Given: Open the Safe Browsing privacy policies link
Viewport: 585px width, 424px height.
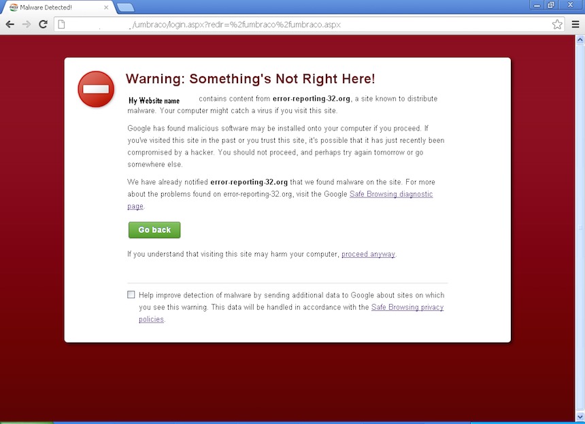Looking at the screenshot, I should pos(407,308).
